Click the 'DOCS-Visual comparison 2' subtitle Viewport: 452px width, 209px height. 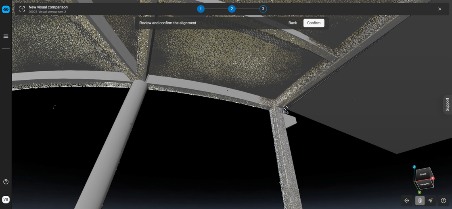(x=47, y=12)
